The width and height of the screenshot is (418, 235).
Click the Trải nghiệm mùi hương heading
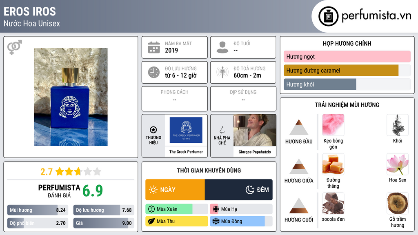coord(347,105)
